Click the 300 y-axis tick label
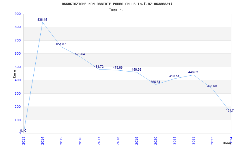The width and height of the screenshot is (234, 146). tap(18, 93)
